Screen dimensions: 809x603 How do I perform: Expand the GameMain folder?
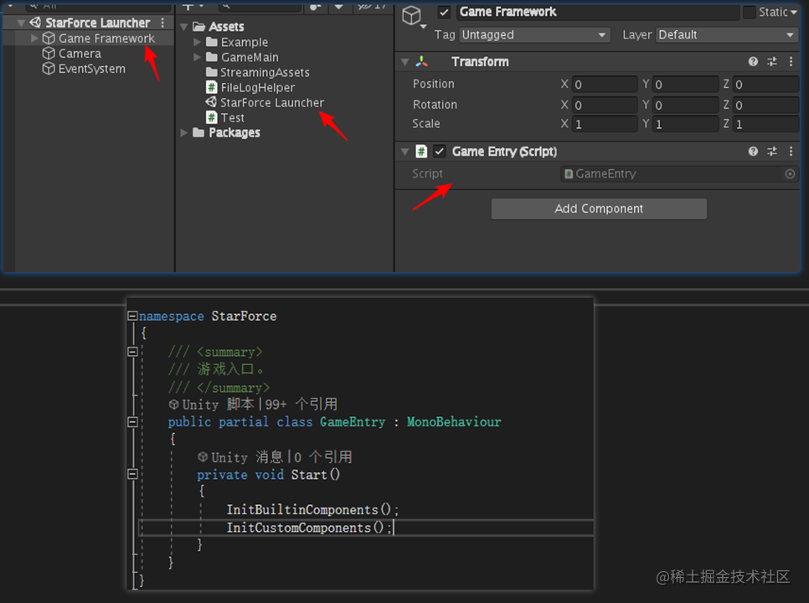[197, 57]
